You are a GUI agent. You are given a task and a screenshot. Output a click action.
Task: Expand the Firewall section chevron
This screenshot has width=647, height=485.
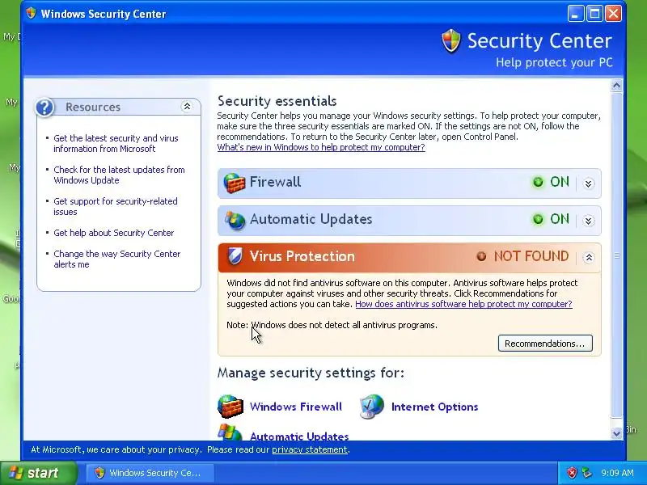click(589, 183)
